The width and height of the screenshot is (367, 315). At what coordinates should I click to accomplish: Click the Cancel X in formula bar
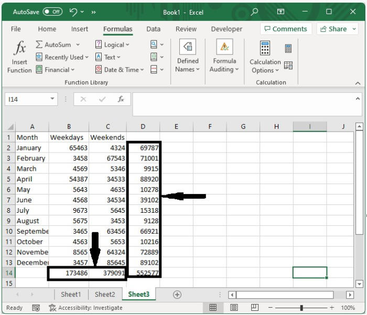pyautogui.click(x=83, y=99)
